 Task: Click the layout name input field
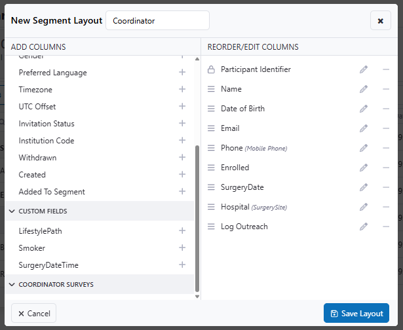coord(157,20)
